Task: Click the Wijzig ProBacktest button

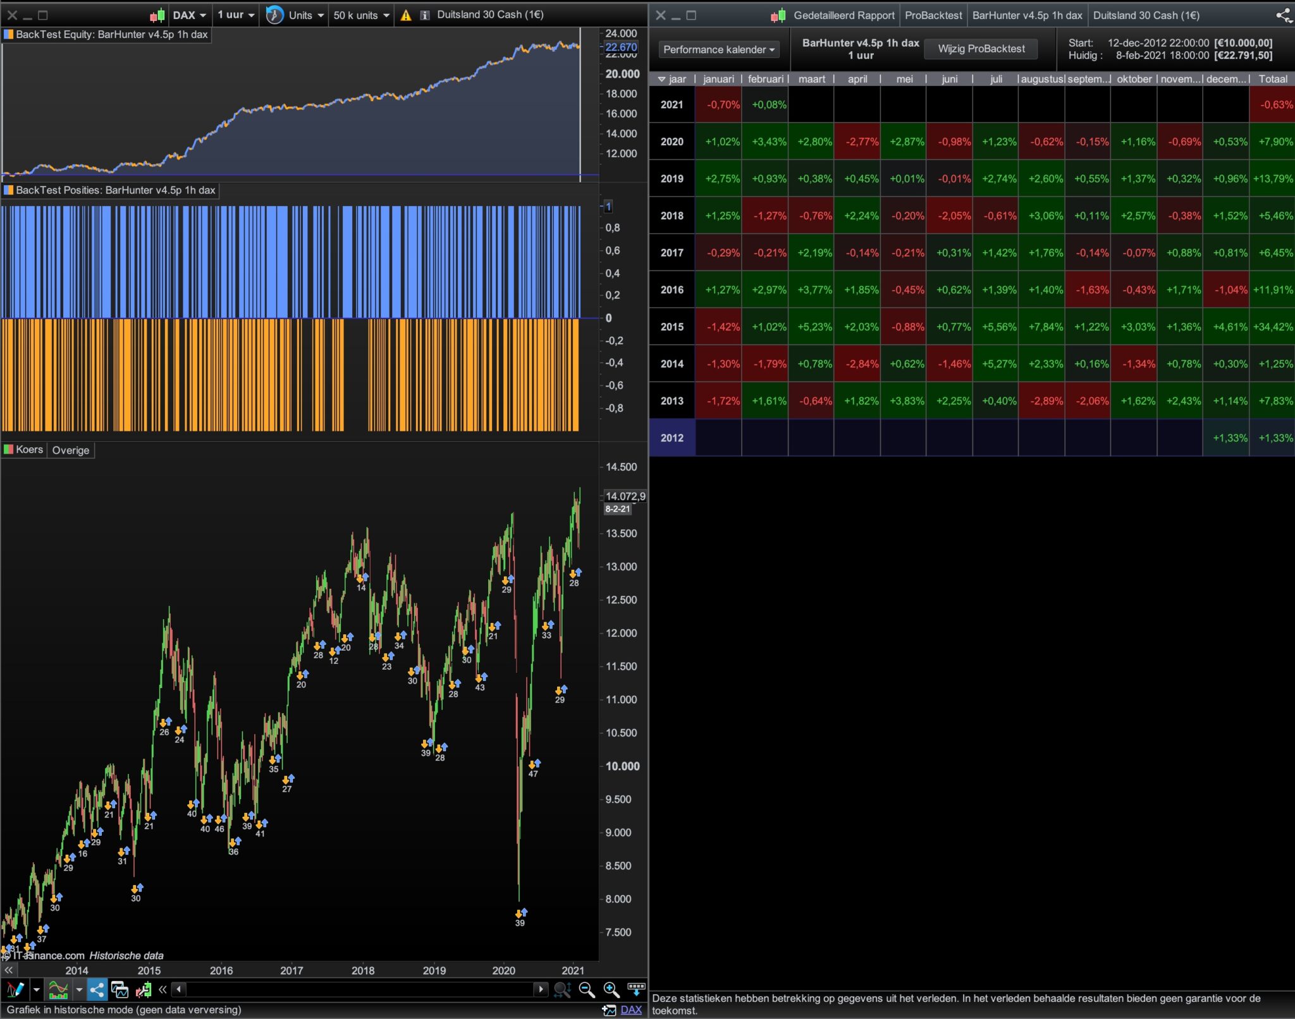Action: pos(981,49)
